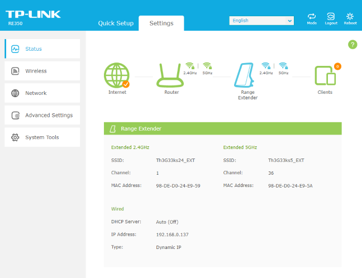Viewport: 362px width, 278px height.
Task: Click the Router icon
Action: coord(170,75)
